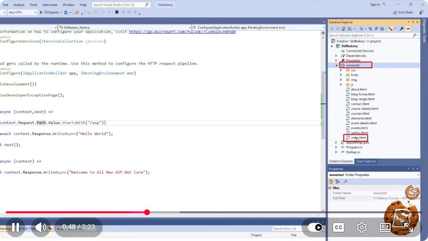Expand the fonts folder

tap(341, 75)
